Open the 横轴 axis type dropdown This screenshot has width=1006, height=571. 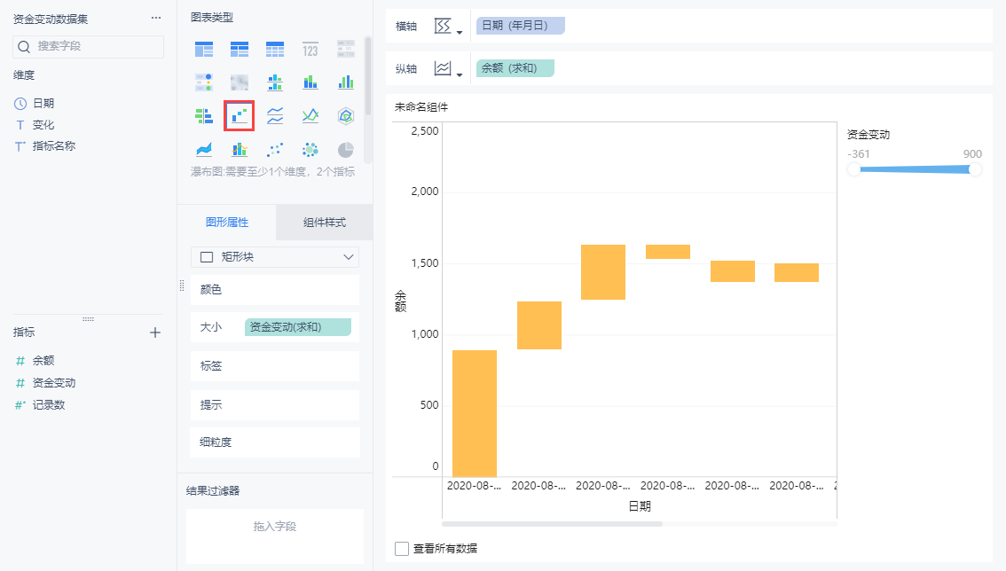pyautogui.click(x=449, y=27)
